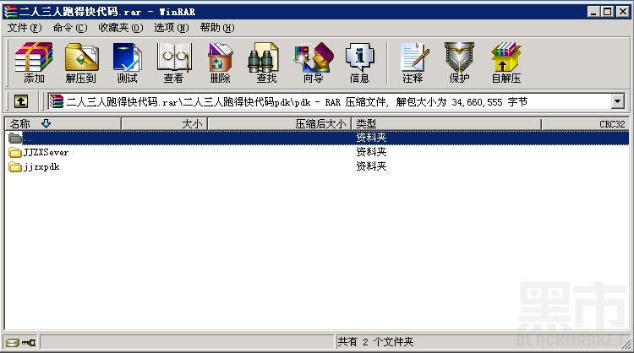Image resolution: width=634 pixels, height=353 pixels.
Task: Open the 文件(F) menu
Action: pyautogui.click(x=25, y=28)
